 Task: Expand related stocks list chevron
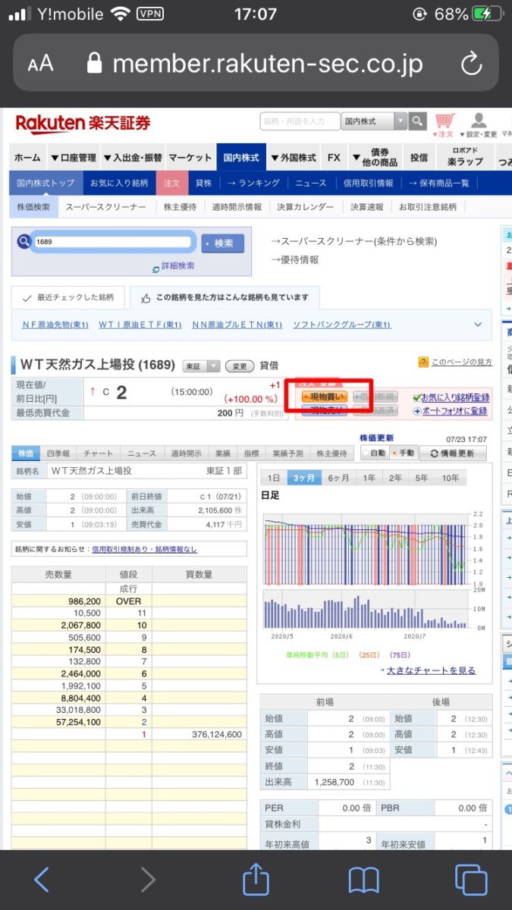[478, 325]
